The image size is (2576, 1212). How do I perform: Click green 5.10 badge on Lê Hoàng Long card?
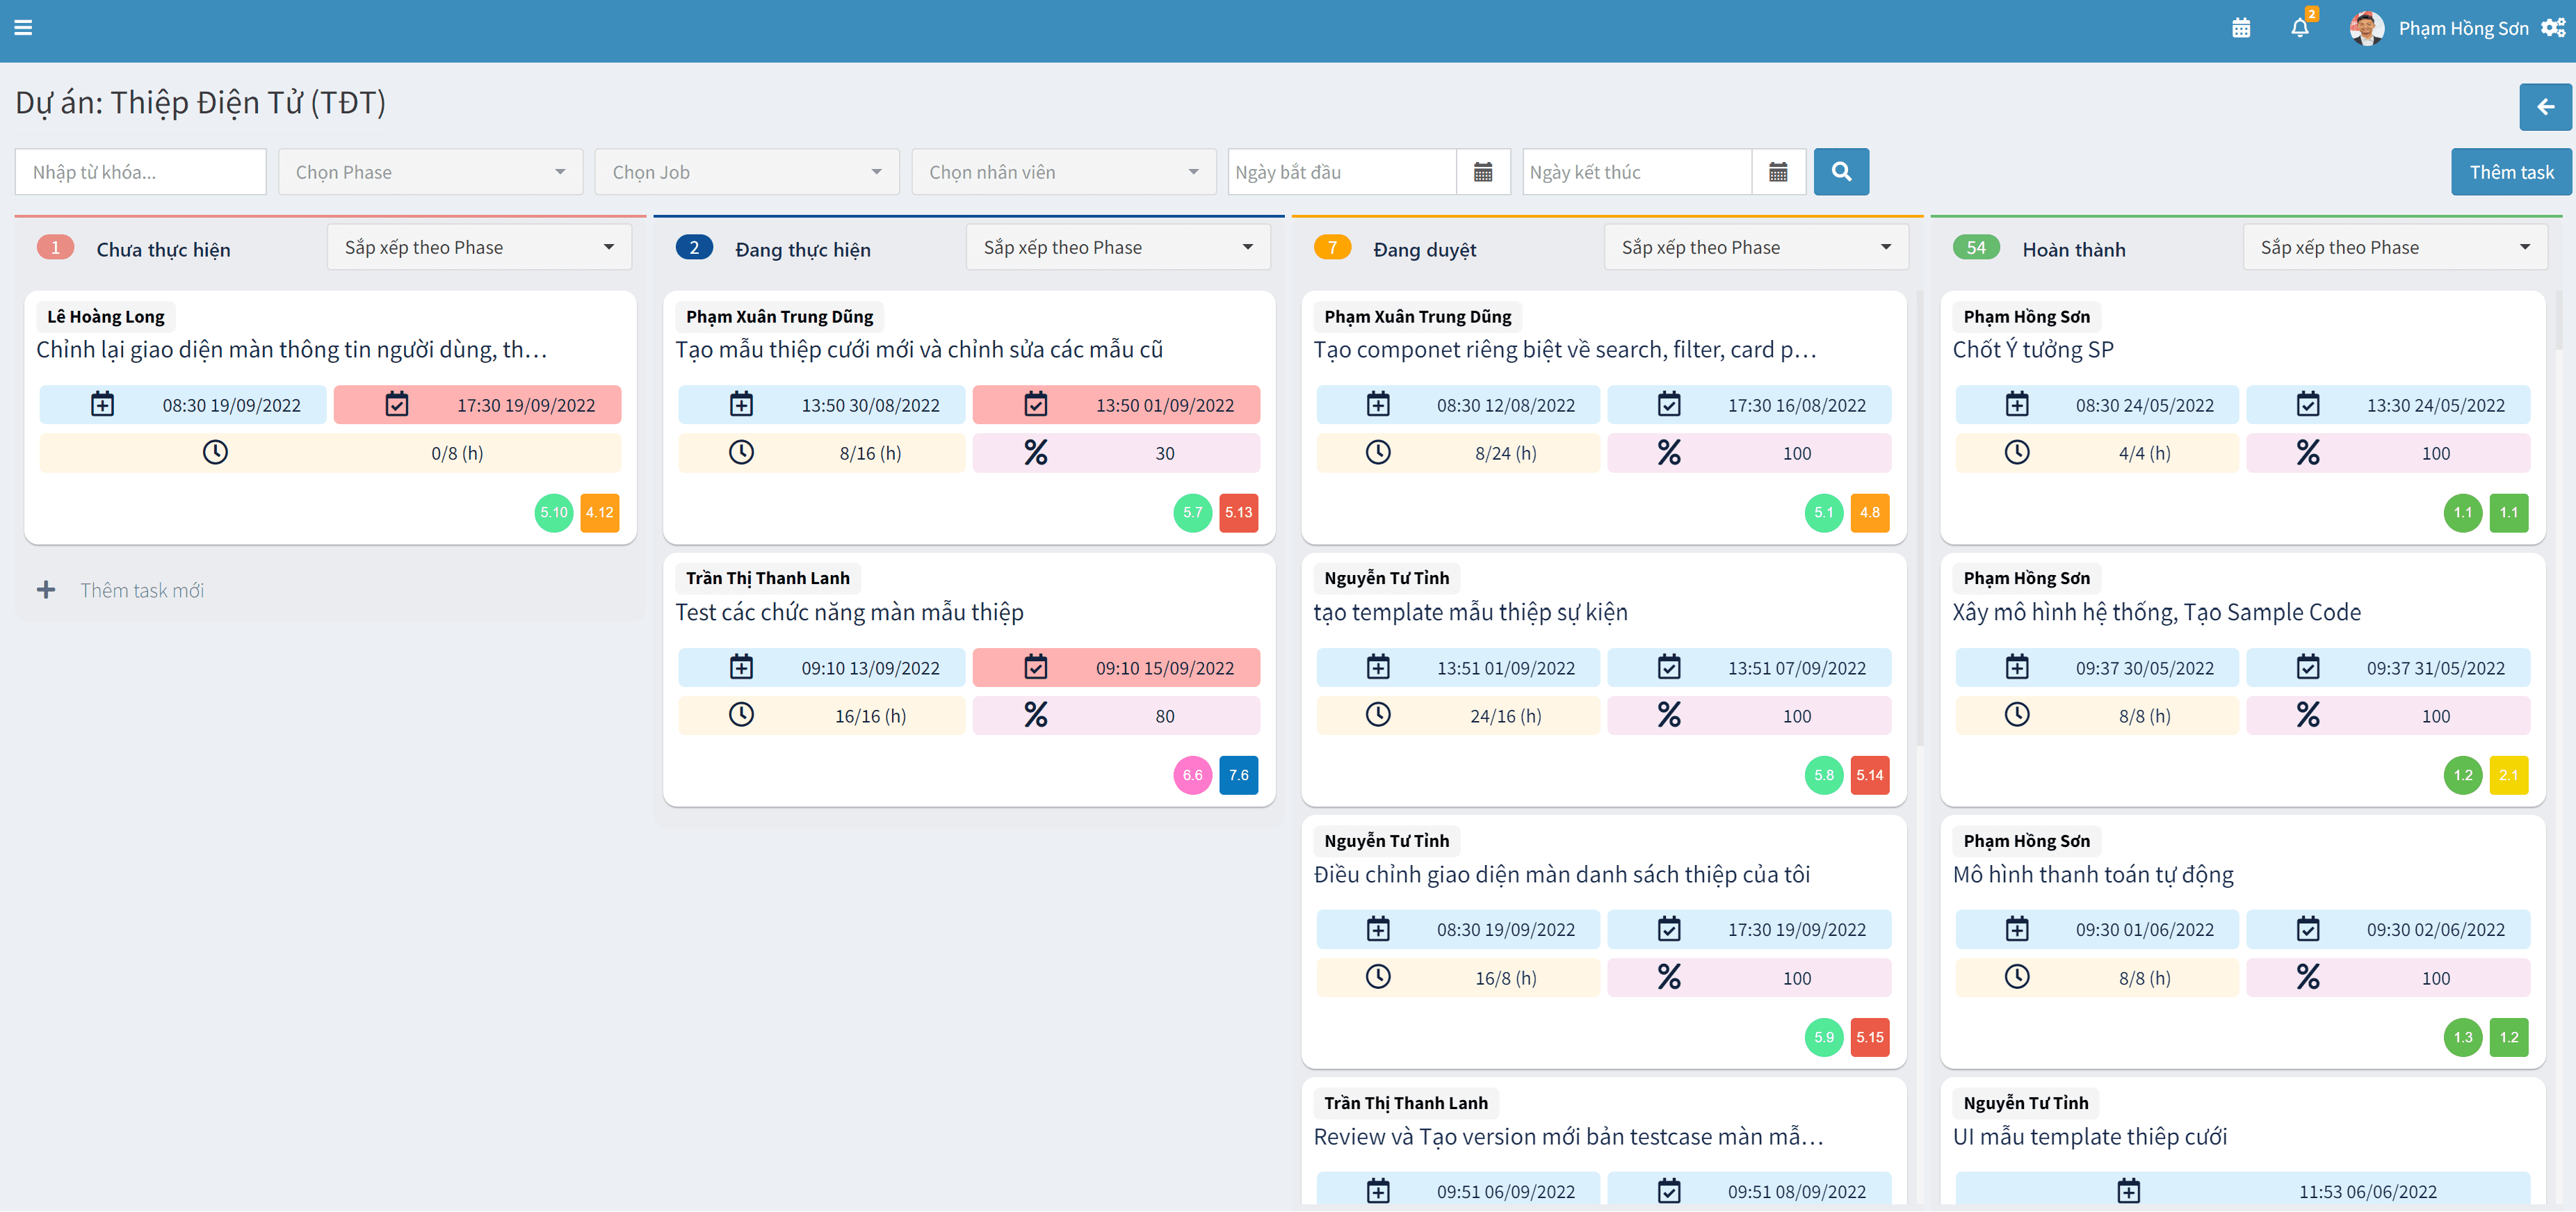pos(554,513)
